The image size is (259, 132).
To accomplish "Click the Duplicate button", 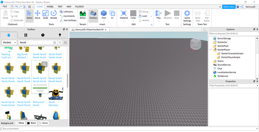I will click(17, 20).
